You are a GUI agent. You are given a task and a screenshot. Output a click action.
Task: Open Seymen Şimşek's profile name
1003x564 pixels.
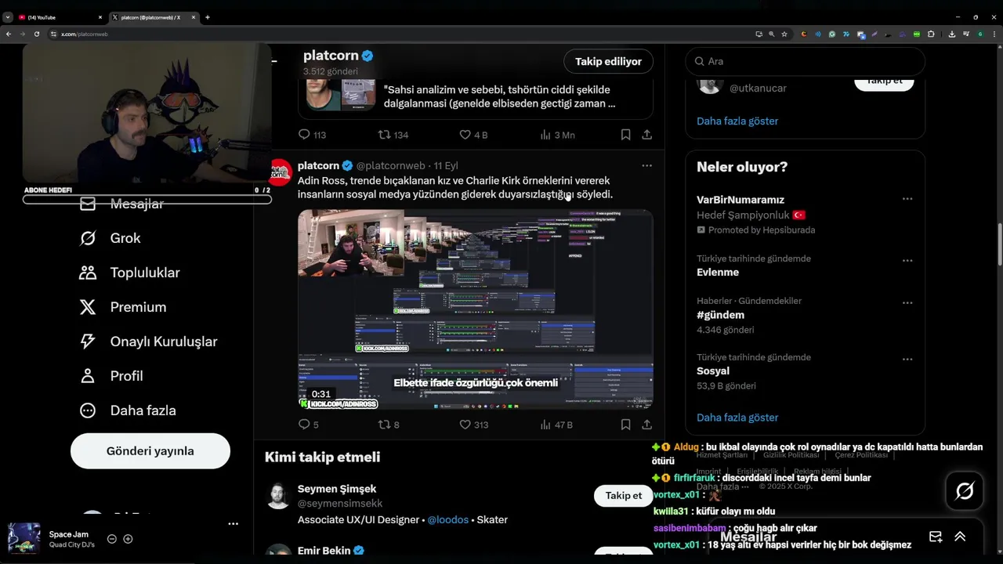click(337, 489)
